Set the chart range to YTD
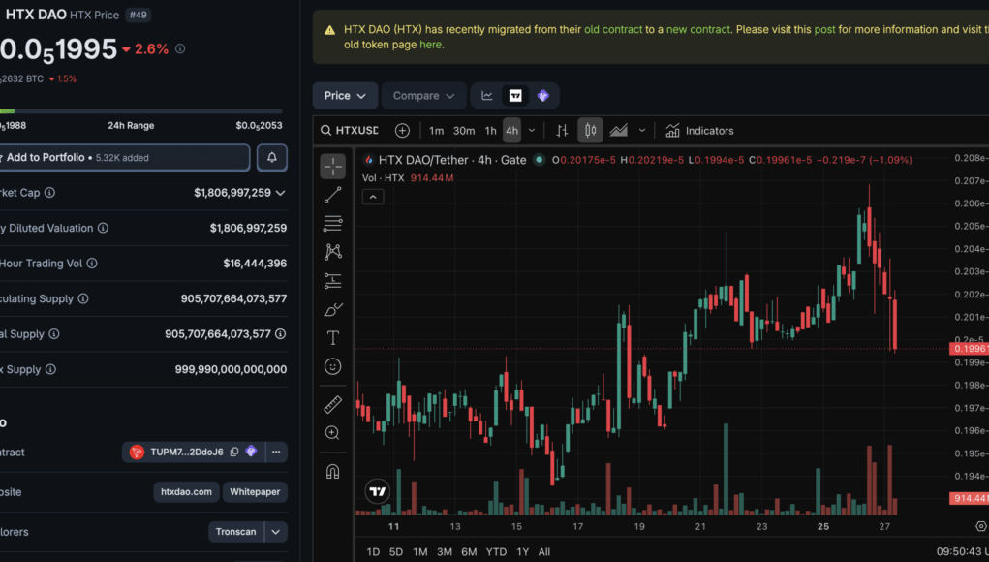The image size is (989, 562). [496, 552]
